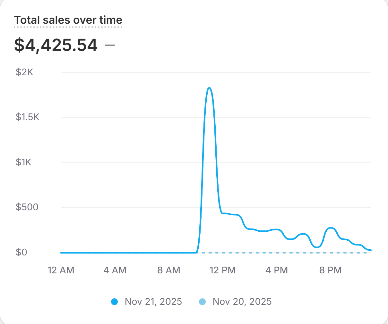The width and height of the screenshot is (388, 324).
Task: Click the sales peak on the chart line
Action: [209, 88]
